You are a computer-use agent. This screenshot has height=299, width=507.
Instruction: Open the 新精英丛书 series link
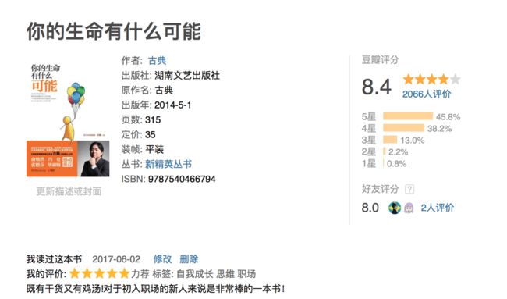(168, 164)
